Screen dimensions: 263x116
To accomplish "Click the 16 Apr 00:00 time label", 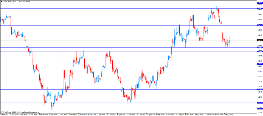I will click(x=140, y=115).
